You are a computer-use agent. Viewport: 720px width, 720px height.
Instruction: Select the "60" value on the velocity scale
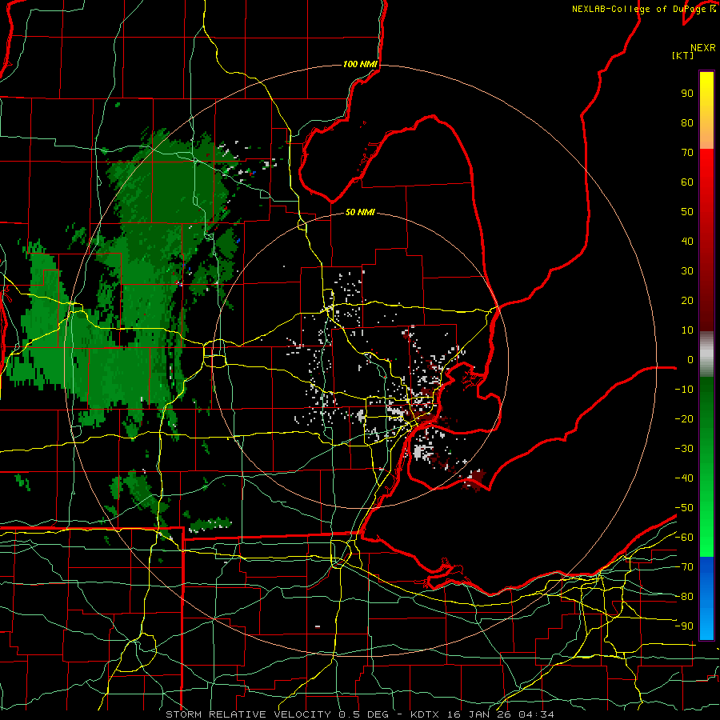(687, 182)
